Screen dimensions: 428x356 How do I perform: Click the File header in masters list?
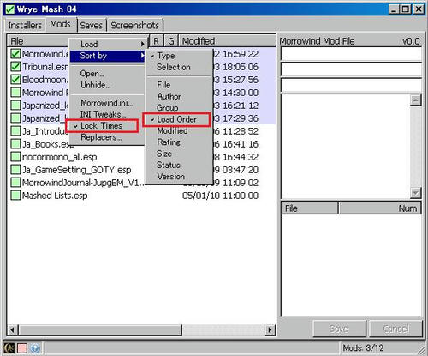(x=310, y=208)
